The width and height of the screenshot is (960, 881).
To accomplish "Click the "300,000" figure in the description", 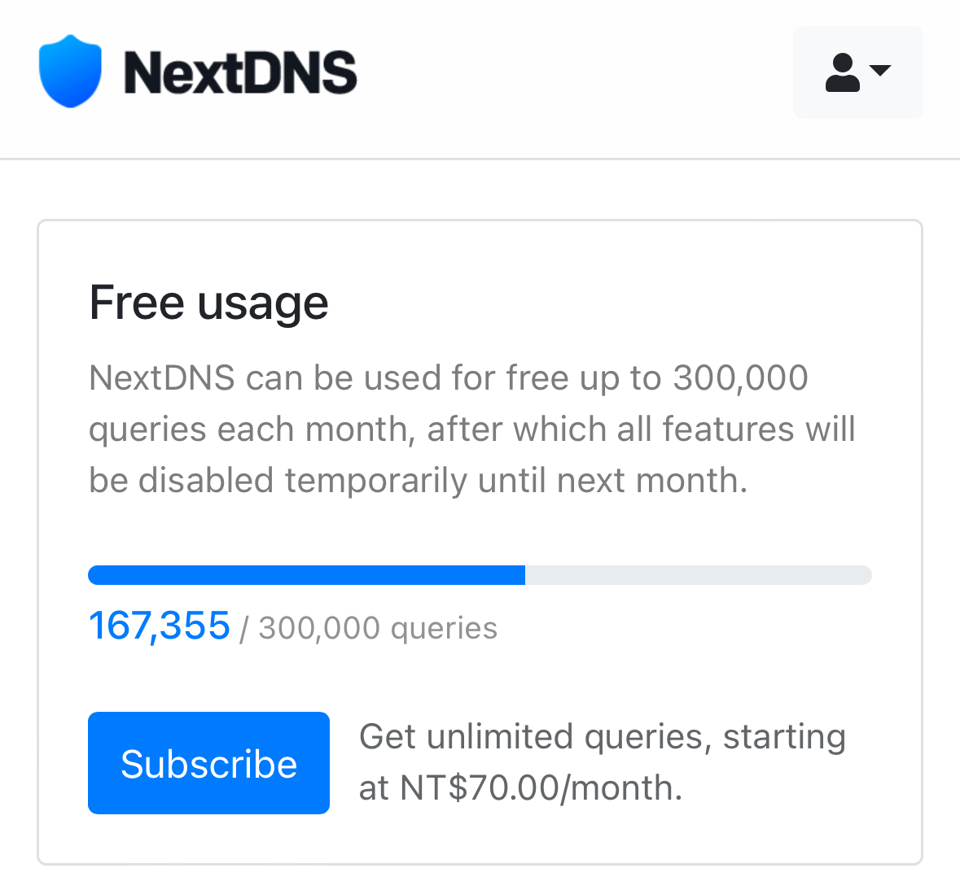I will point(740,378).
